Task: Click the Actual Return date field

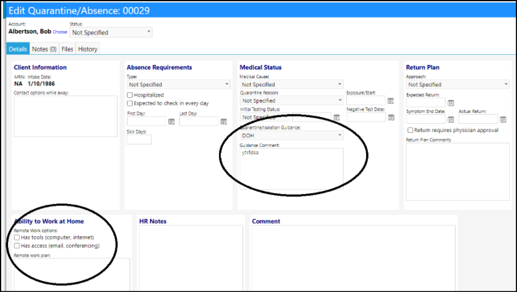Action: click(478, 119)
